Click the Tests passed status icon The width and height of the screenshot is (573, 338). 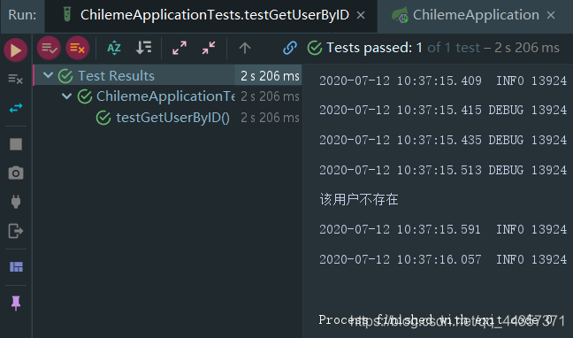pyautogui.click(x=315, y=48)
